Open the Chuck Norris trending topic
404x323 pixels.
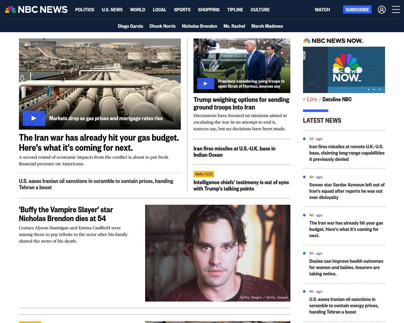point(162,26)
